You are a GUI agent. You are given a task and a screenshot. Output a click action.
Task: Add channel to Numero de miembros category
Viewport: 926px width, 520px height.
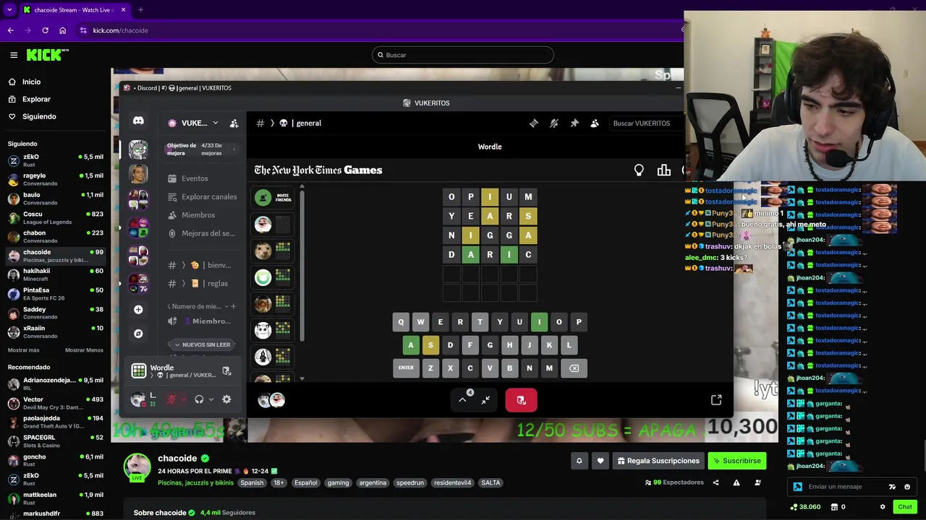[x=233, y=306]
